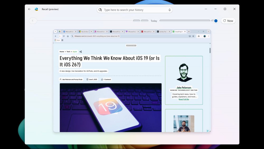The width and height of the screenshot is (264, 149).
Task: Step the timeline back with left chevron
Action: click(33, 21)
